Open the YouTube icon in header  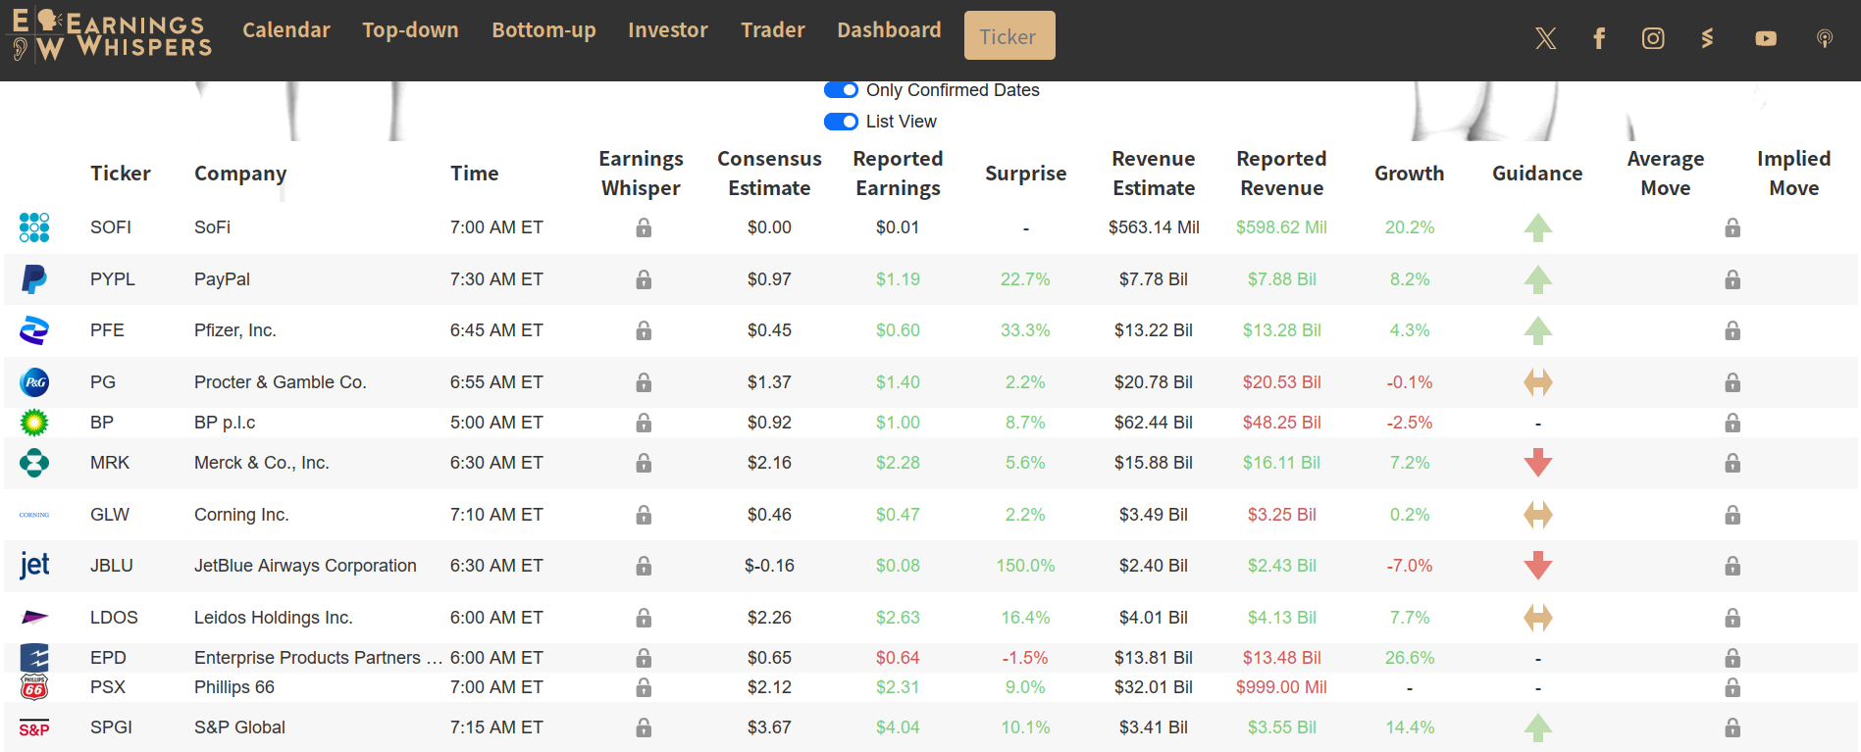pyautogui.click(x=1766, y=38)
